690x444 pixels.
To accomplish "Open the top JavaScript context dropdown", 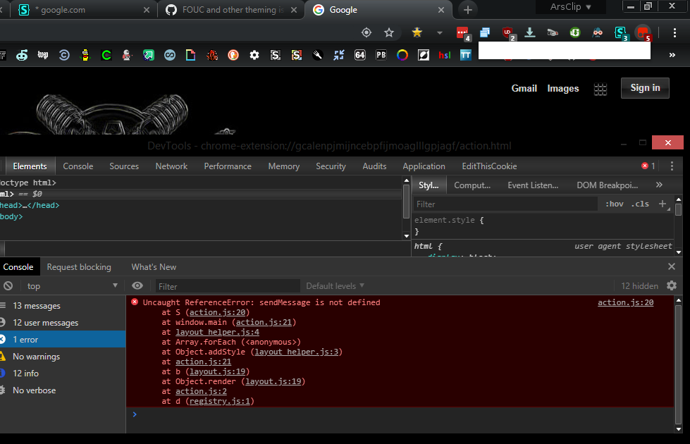I will (72, 286).
